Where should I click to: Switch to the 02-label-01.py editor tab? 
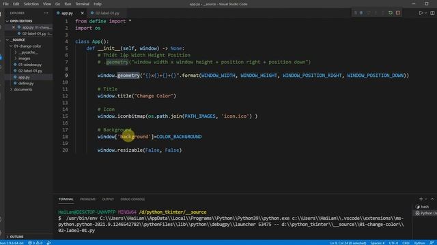[107, 13]
